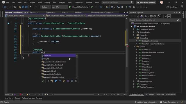Switch views icon in Solution Explorer
186x104 pixels.
(142, 16)
